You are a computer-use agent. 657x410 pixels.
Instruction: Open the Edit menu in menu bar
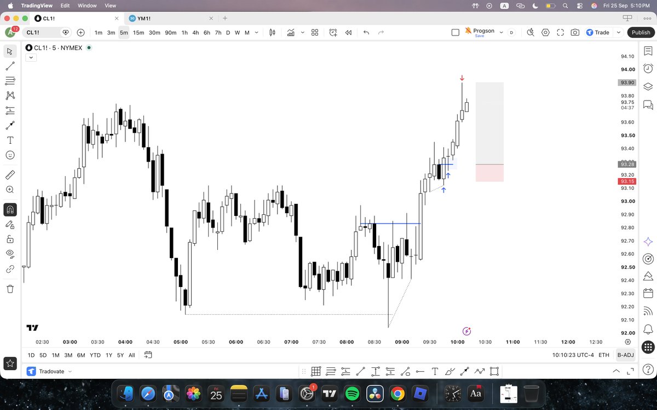pyautogui.click(x=65, y=5)
